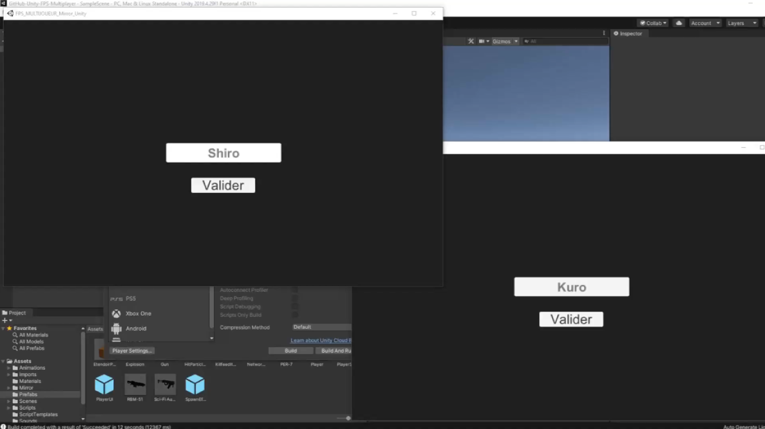The image size is (765, 429).
Task: Click the Build button
Action: [290, 351]
